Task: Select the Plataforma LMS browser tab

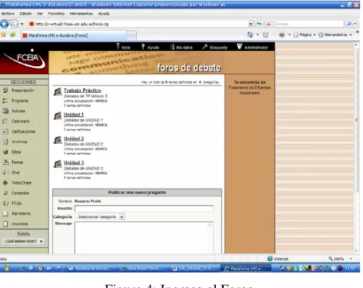Action: tap(74, 35)
